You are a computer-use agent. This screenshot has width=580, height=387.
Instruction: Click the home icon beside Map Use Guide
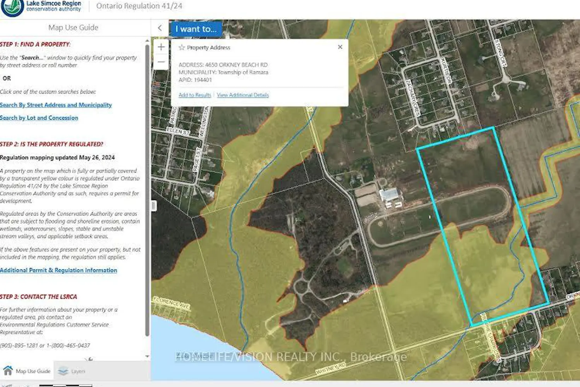[8, 370]
